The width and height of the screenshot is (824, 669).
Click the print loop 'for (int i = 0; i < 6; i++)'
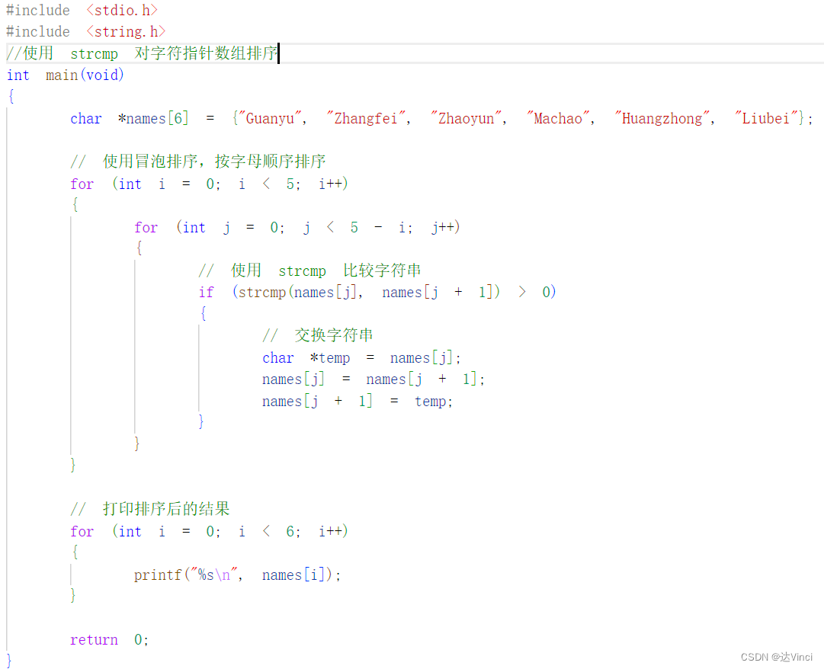click(x=209, y=531)
